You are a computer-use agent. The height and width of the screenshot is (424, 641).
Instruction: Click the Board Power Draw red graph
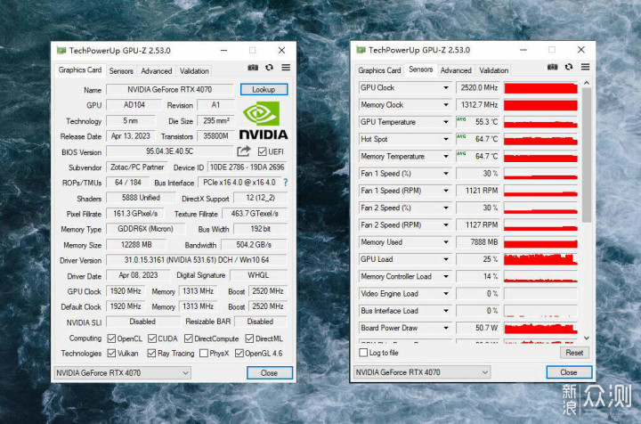point(540,328)
